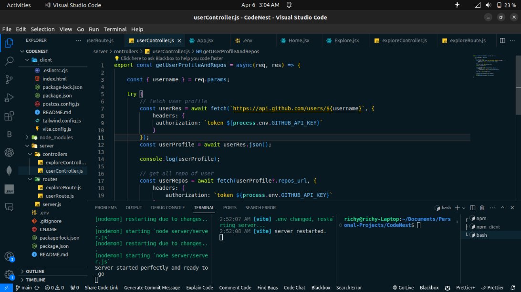The height and width of the screenshot is (292, 521).
Task: Open Run and Debug view icon
Action: pyautogui.click(x=9, y=97)
